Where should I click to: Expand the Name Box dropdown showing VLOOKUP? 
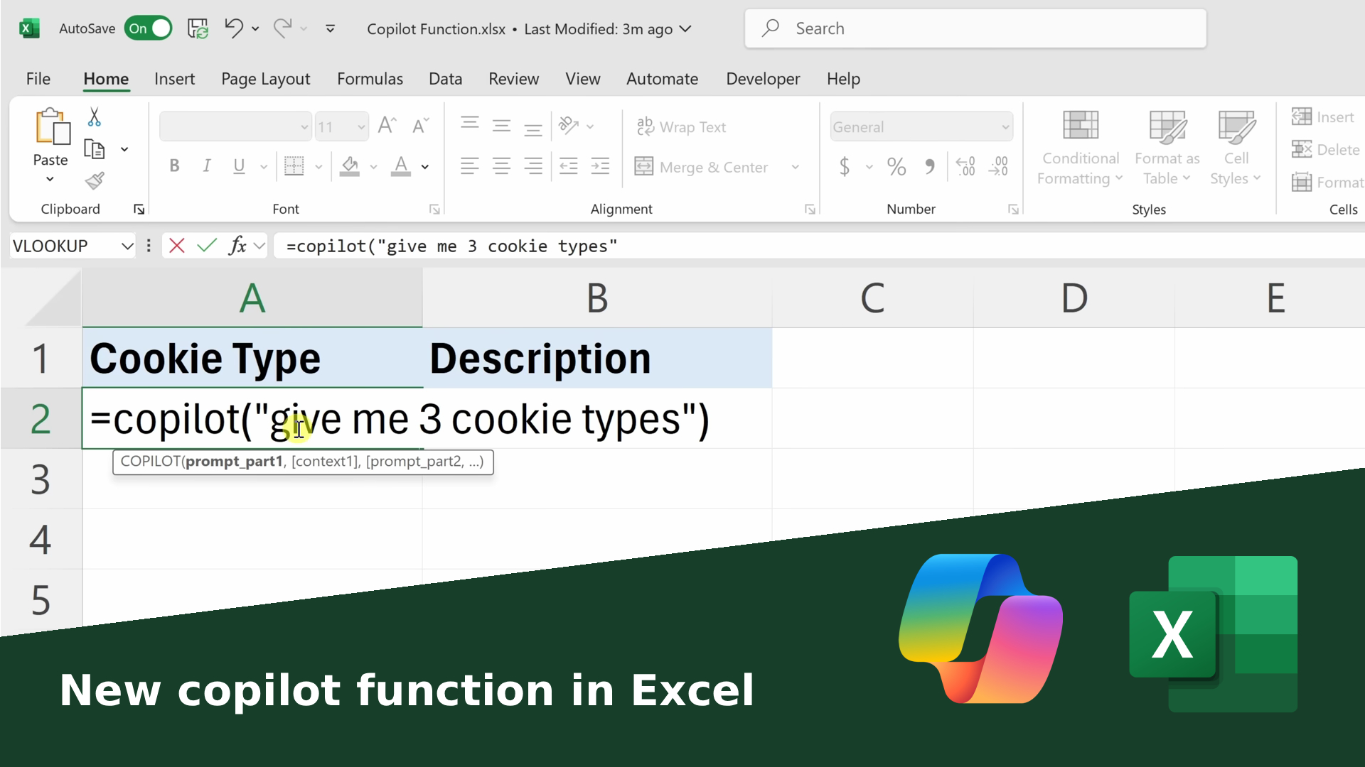pos(127,246)
